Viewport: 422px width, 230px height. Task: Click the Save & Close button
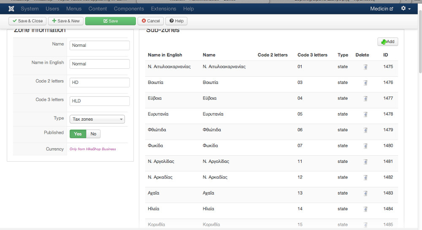pyautogui.click(x=27, y=21)
